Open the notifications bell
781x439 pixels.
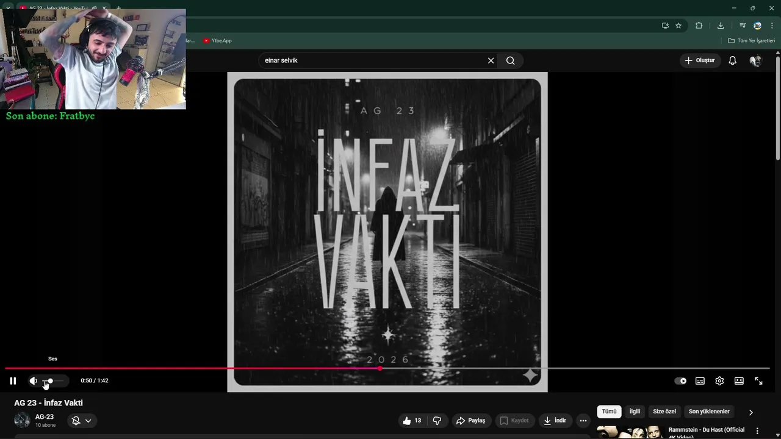pyautogui.click(x=733, y=60)
